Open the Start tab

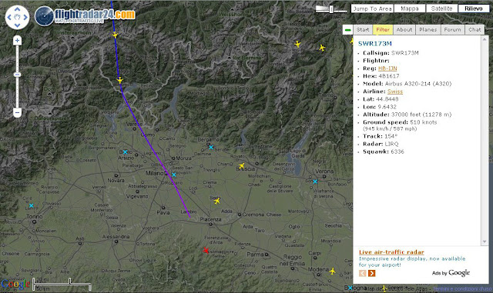(x=363, y=29)
